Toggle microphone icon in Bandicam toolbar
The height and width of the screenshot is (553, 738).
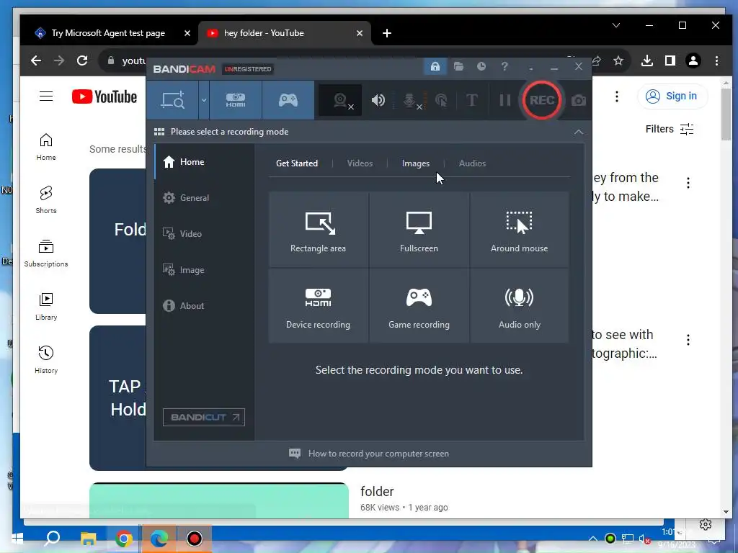410,100
